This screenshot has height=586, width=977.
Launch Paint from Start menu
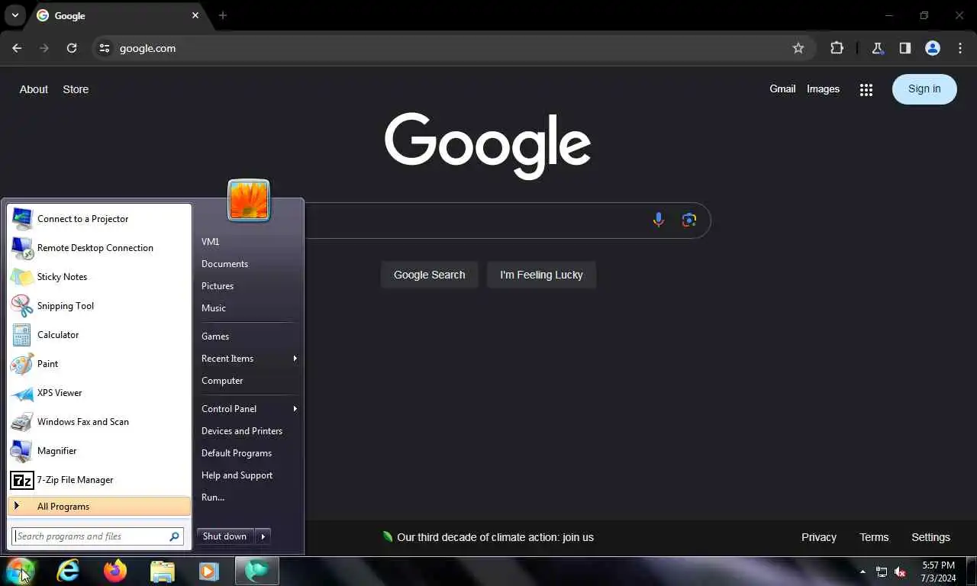(x=99, y=364)
